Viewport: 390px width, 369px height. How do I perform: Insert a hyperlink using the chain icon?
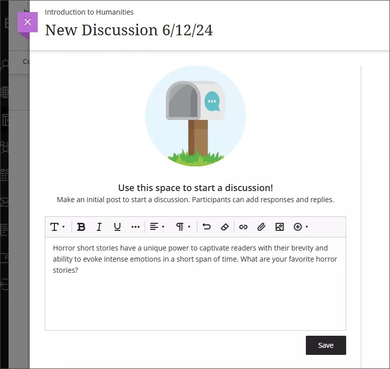tap(243, 227)
